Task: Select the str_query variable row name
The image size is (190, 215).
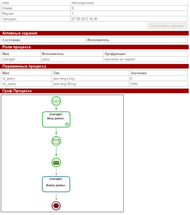Action: coord(26,84)
